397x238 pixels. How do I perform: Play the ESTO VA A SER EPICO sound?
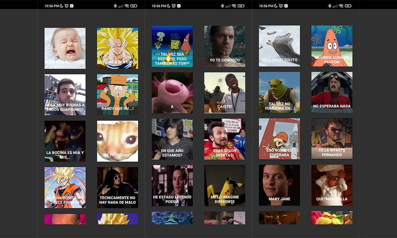coord(117,48)
